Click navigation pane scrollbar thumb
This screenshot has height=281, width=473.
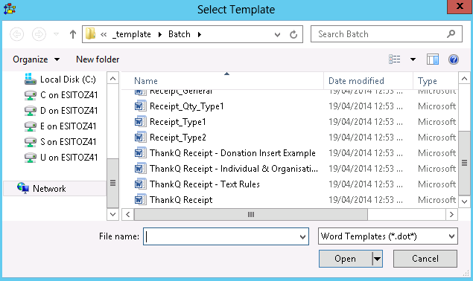112,183
